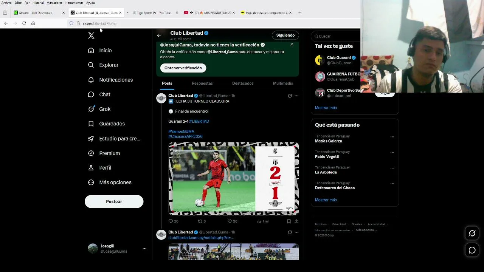
Task: Open the Perfil person icon
Action: pyautogui.click(x=91, y=168)
